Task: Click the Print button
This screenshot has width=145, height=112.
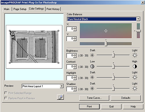Action: tap(89, 107)
